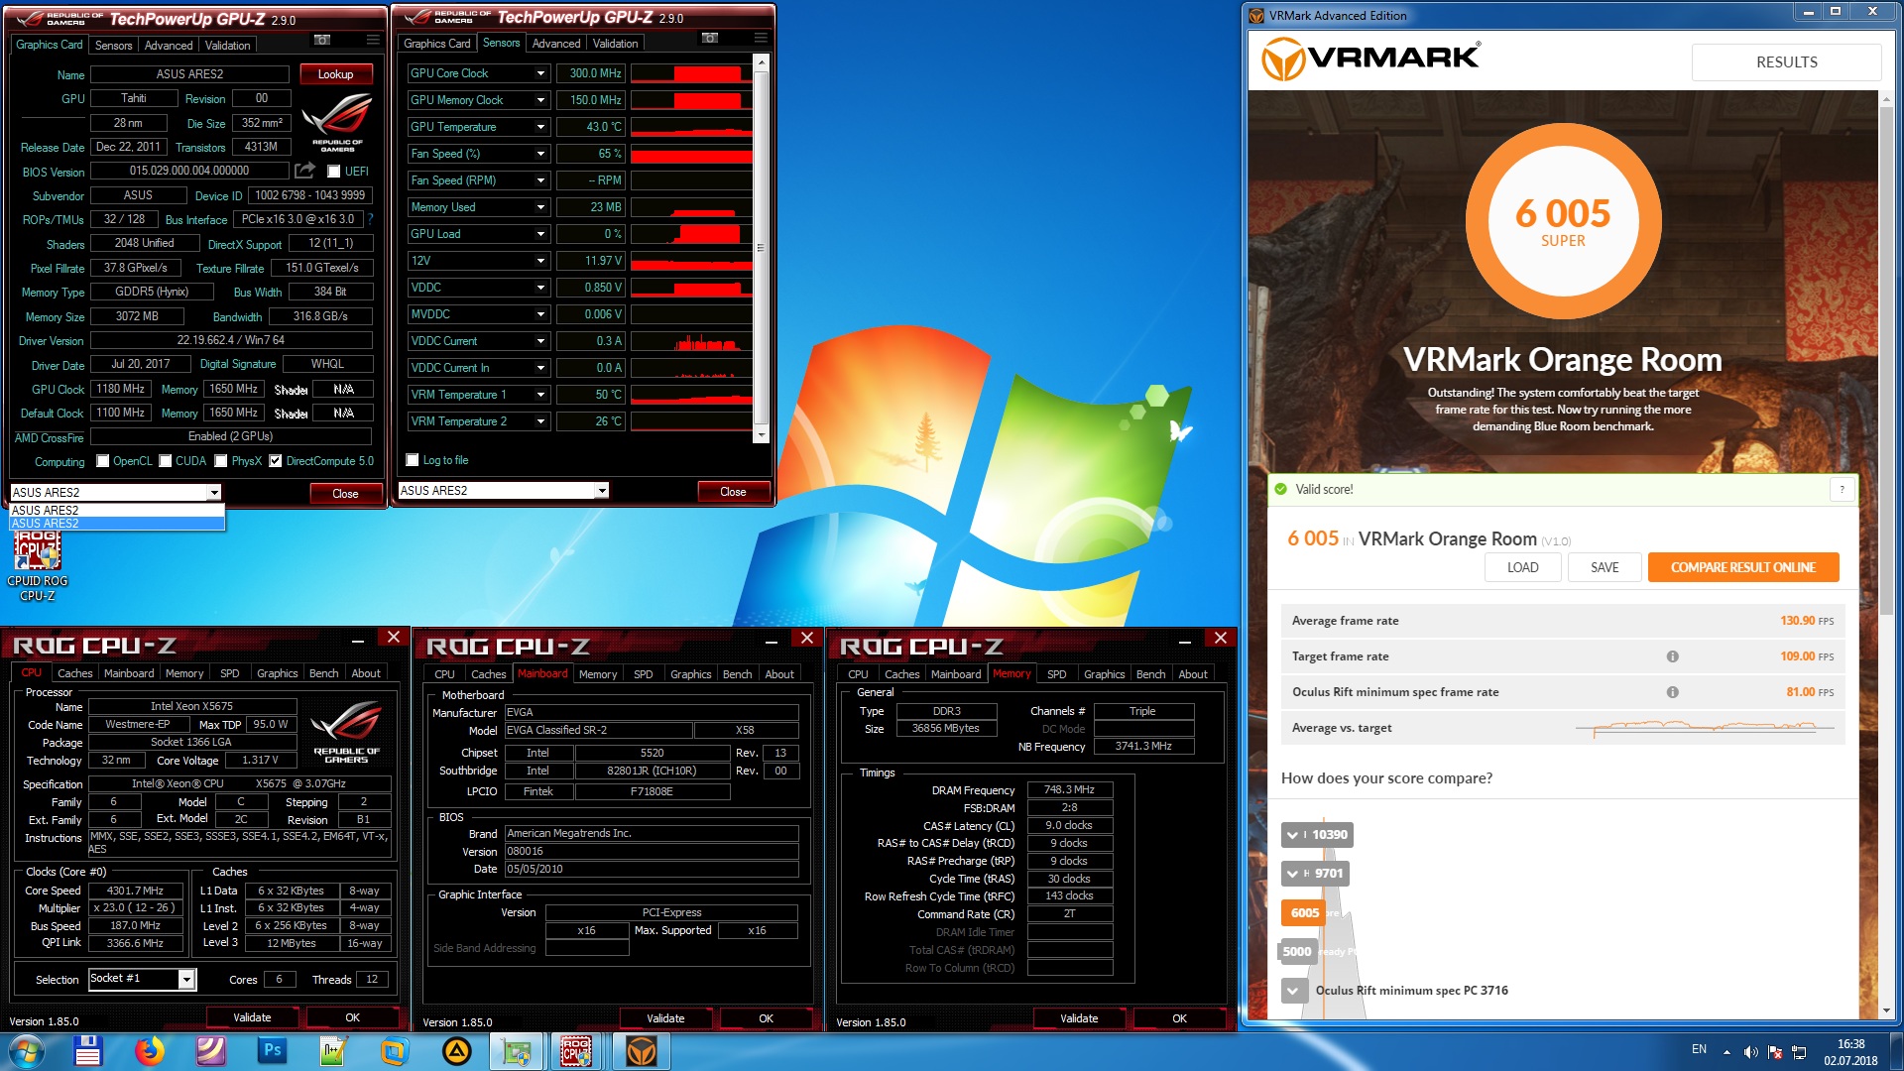This screenshot has height=1071, width=1904.
Task: Open GPU selector dropdown in Sensors window
Action: coord(601,491)
